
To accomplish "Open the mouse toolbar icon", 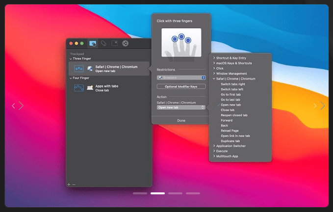I will pyautogui.click(x=103, y=43).
